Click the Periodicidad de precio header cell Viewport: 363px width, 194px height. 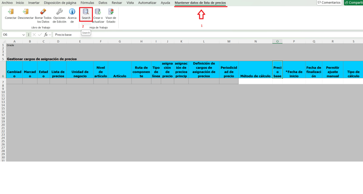(x=229, y=70)
